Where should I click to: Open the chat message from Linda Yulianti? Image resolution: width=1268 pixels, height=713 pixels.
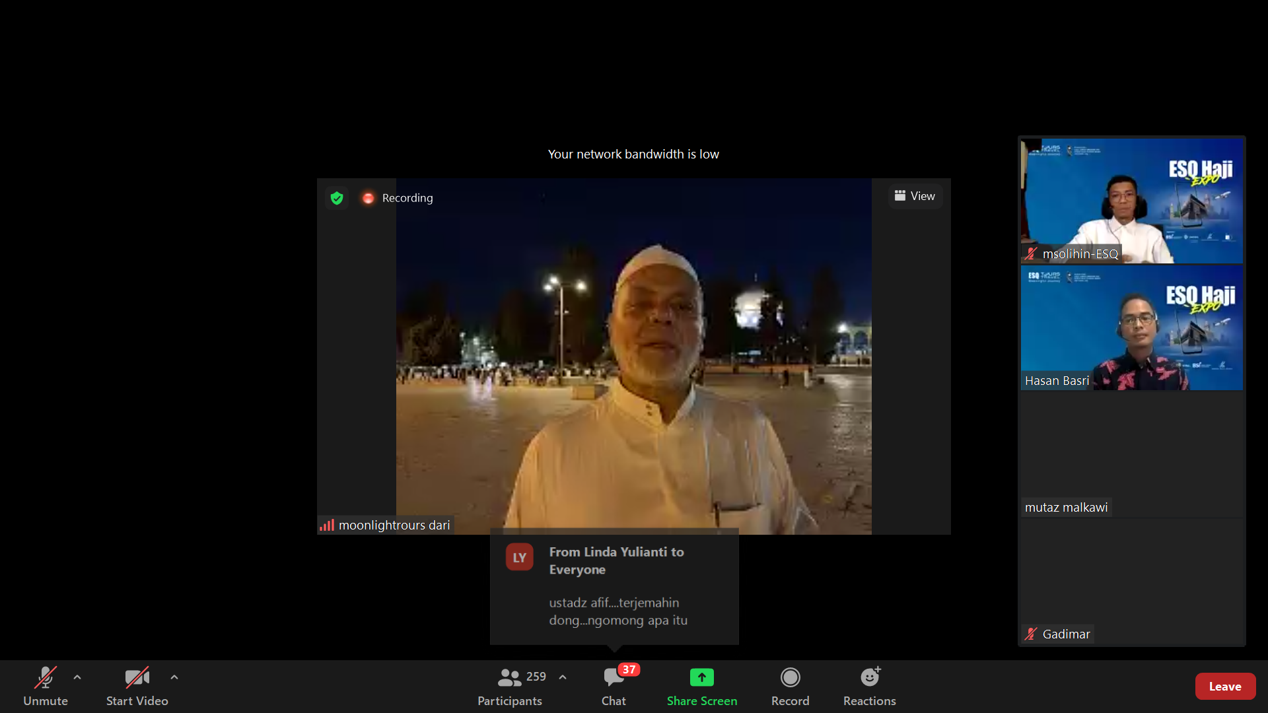click(614, 589)
